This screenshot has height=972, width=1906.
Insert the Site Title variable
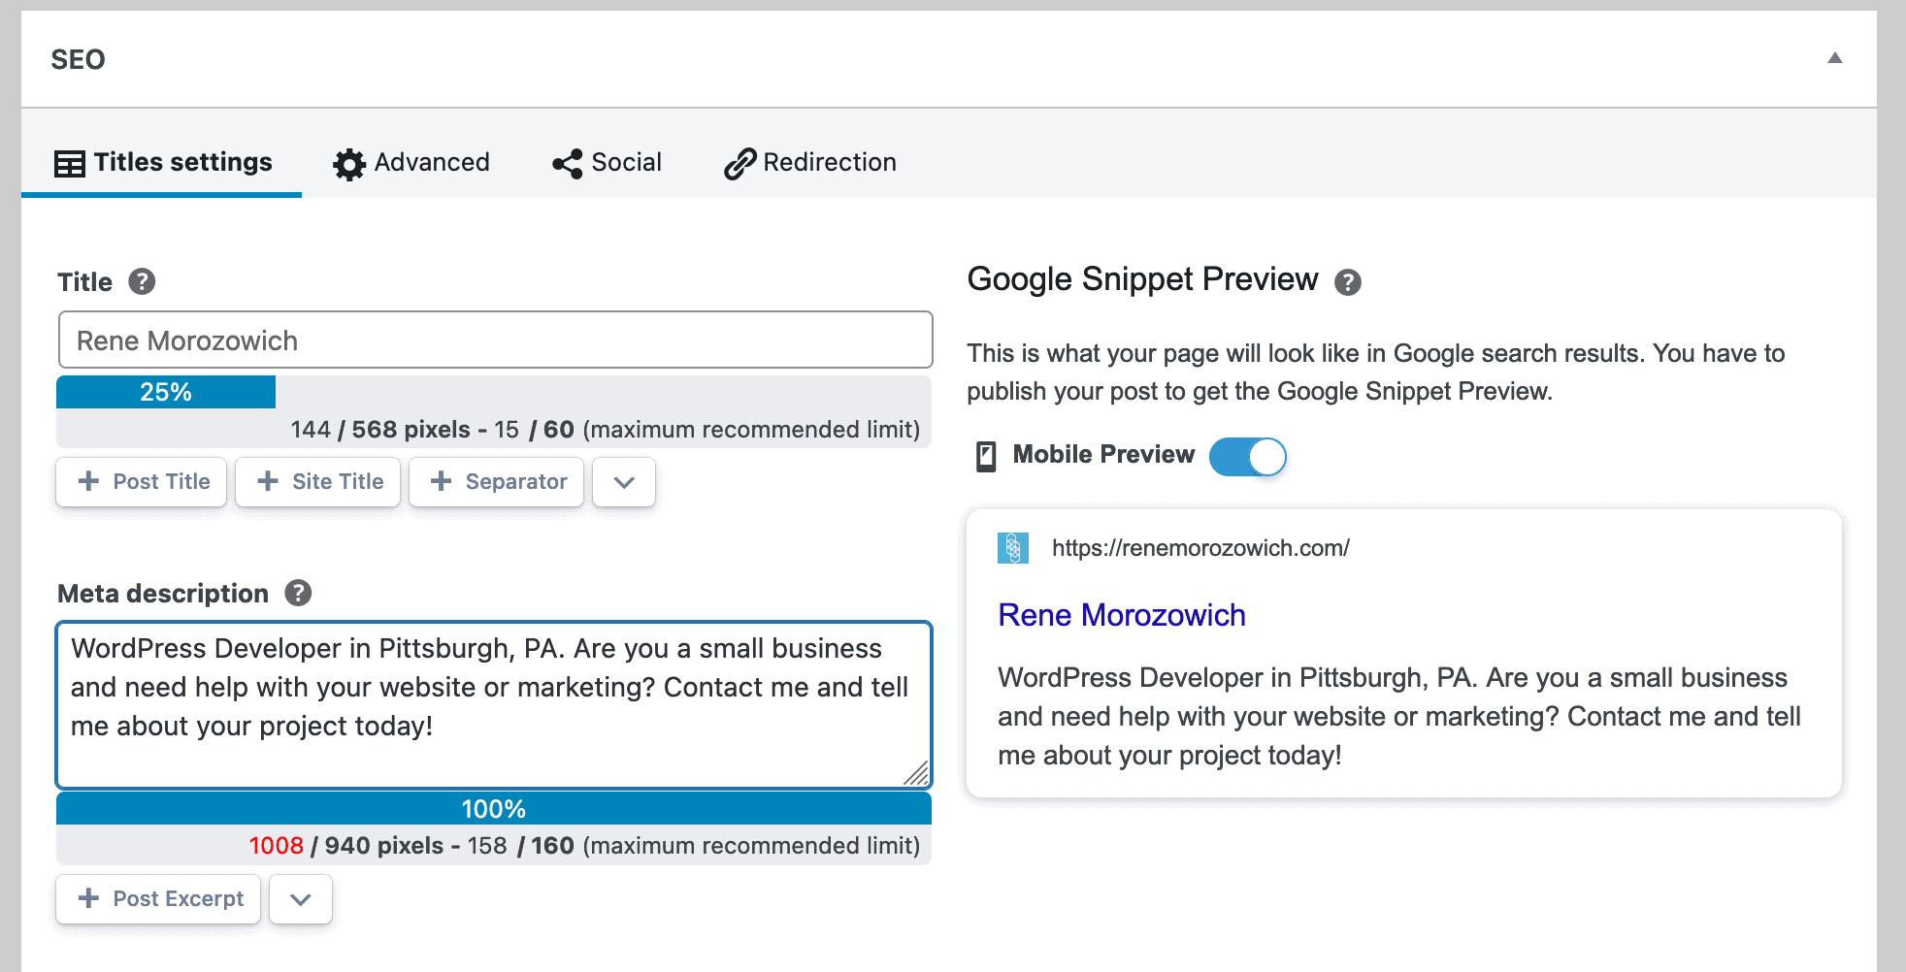pos(318,482)
